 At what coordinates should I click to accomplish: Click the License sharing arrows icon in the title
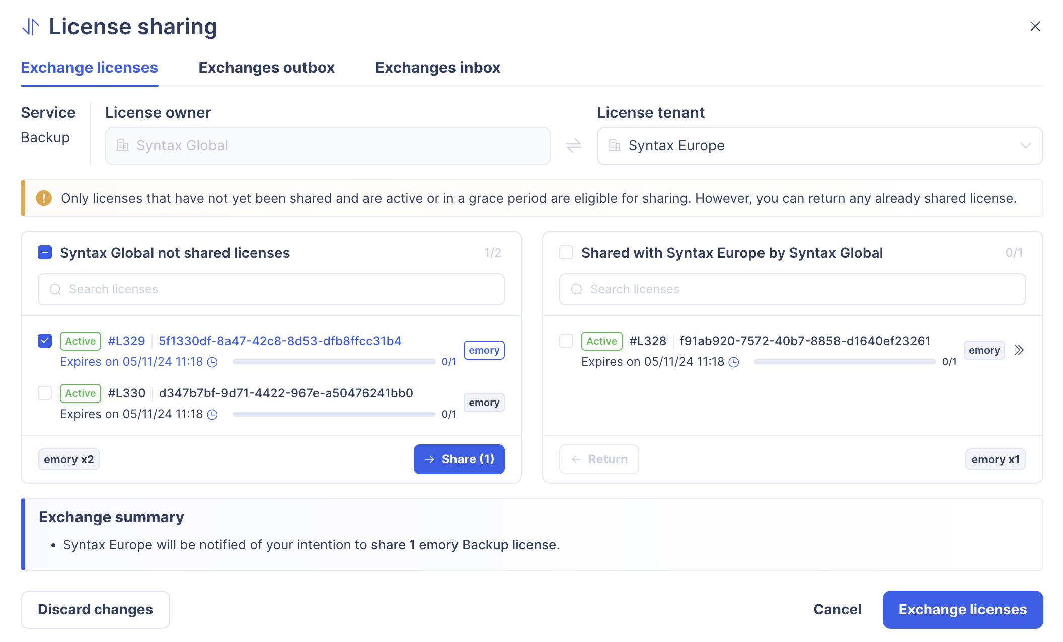[x=31, y=27]
